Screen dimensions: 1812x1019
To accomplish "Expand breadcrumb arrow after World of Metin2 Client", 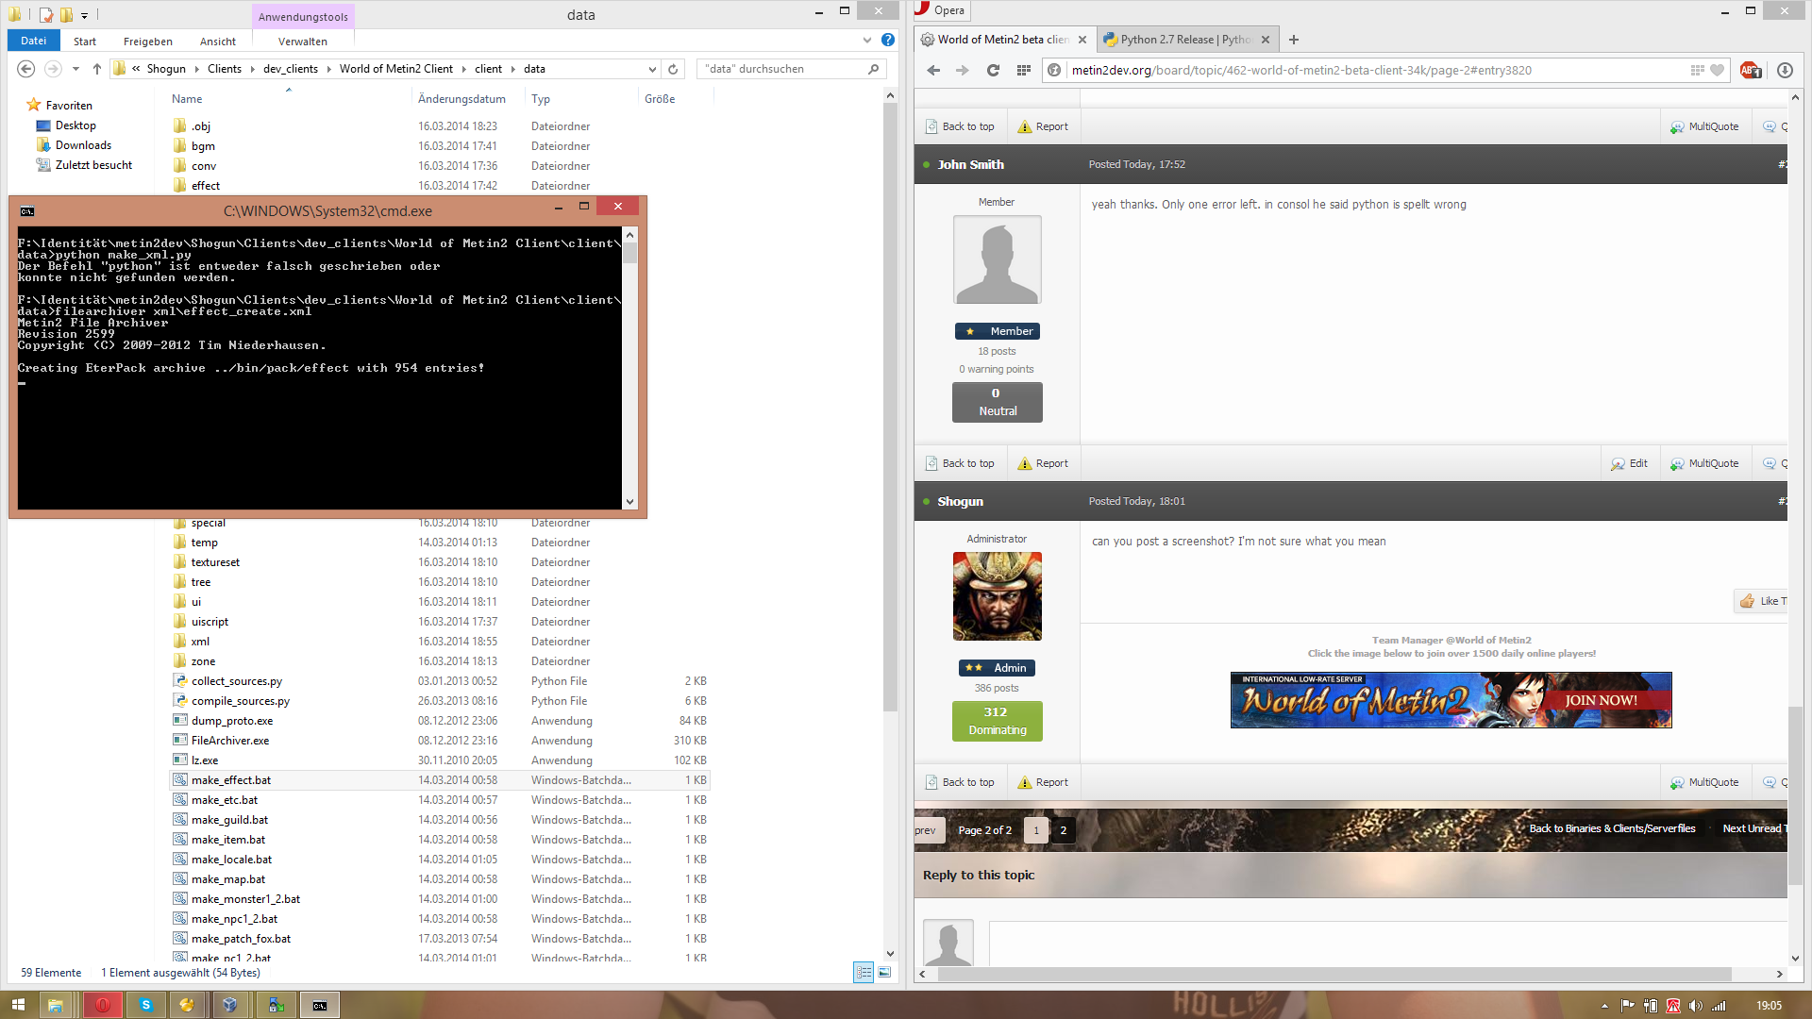I will [463, 69].
